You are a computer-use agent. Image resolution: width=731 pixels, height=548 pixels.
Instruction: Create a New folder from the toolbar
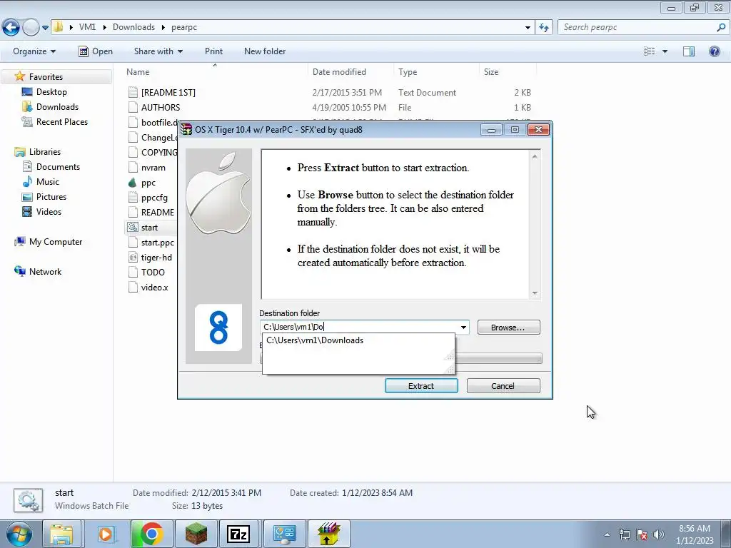265,51
